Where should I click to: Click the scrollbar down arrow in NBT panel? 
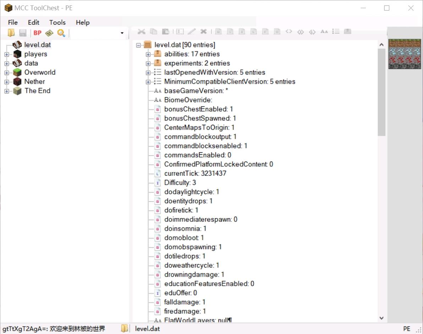coord(381,318)
